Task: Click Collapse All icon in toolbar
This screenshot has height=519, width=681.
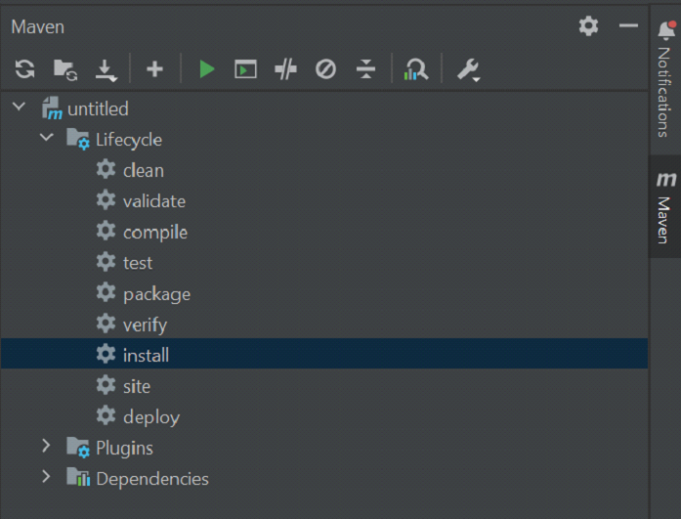Action: (365, 69)
